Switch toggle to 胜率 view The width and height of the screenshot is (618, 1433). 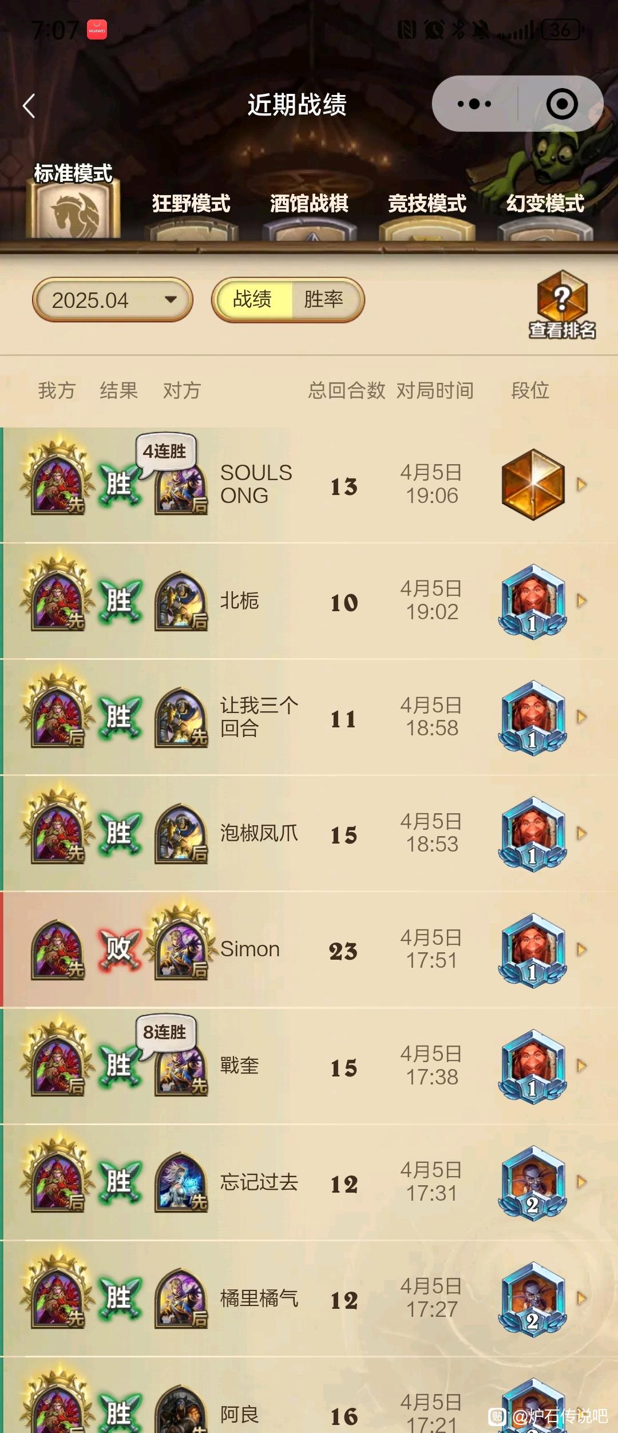pos(324,299)
